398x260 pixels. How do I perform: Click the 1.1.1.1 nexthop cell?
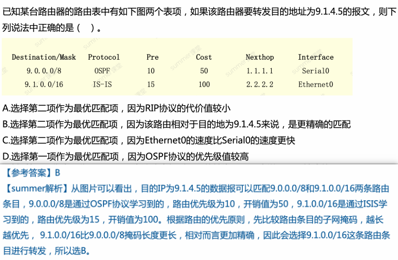[x=260, y=71]
